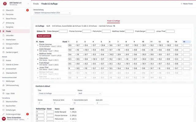Click the Mannschaften person icon

pos(3,102)
